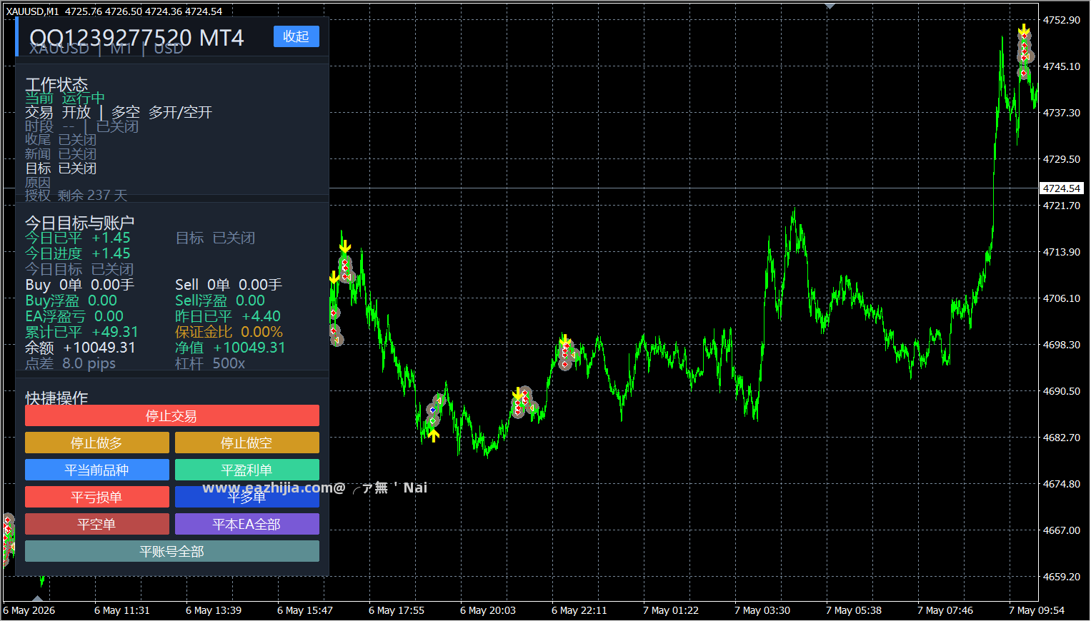Click the 当前 运行中 status line
1091x621 pixels.
coord(65,99)
